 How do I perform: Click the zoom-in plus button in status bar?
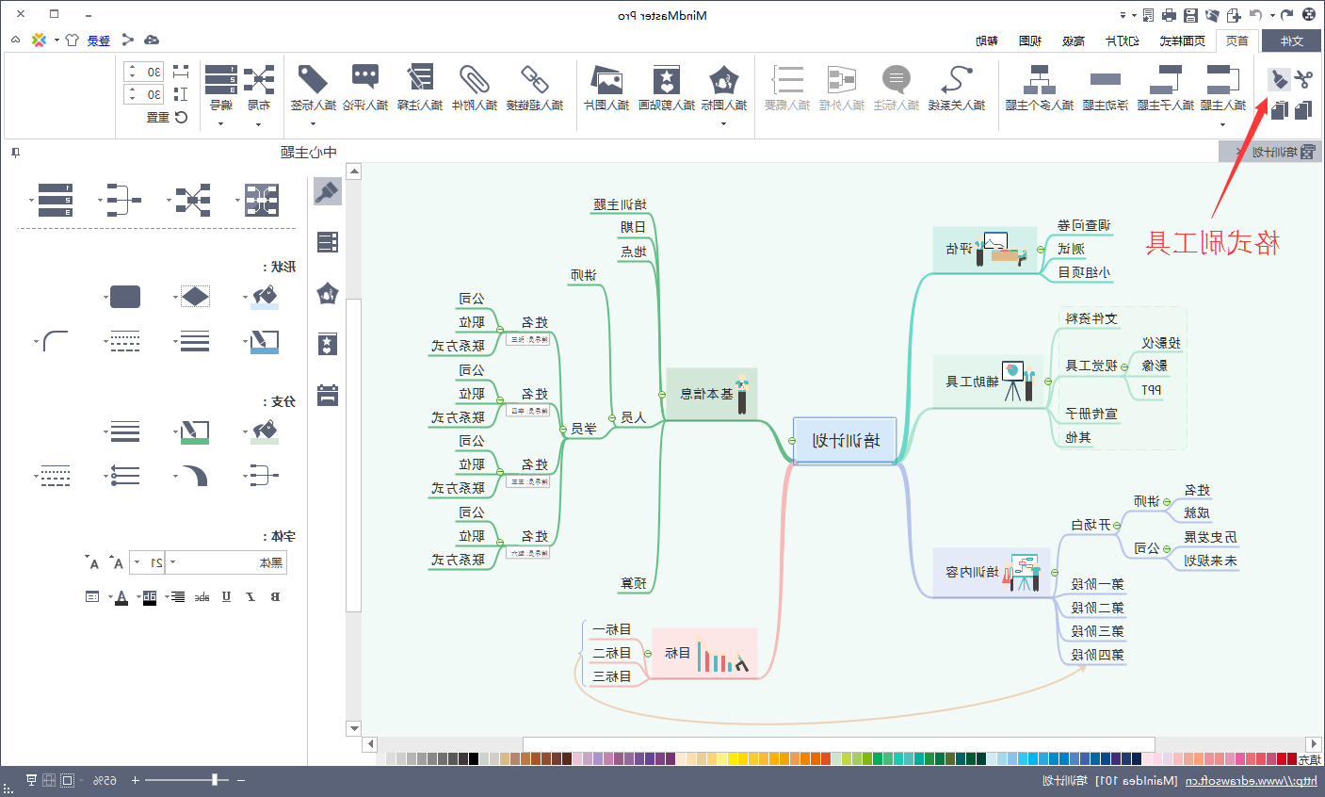point(135,780)
